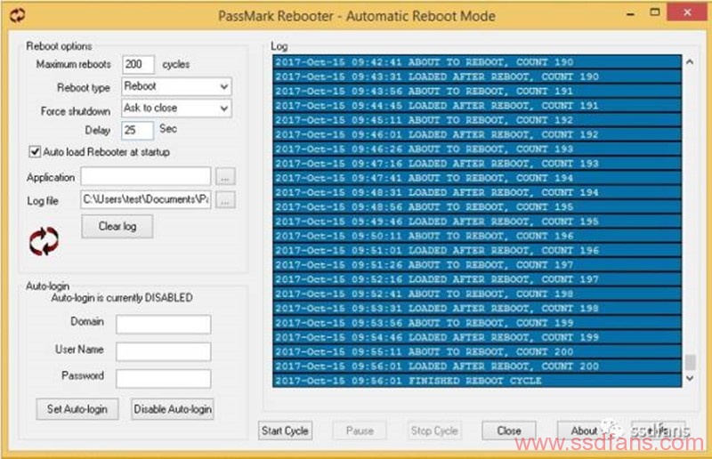Click the red circular arrows Rebooter logo
The width and height of the screenshot is (712, 459).
click(44, 241)
